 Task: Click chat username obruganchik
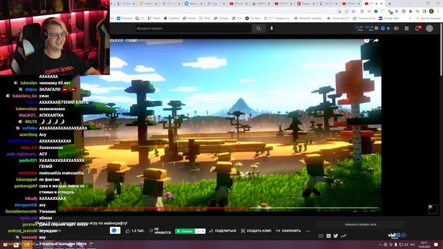click(26, 205)
